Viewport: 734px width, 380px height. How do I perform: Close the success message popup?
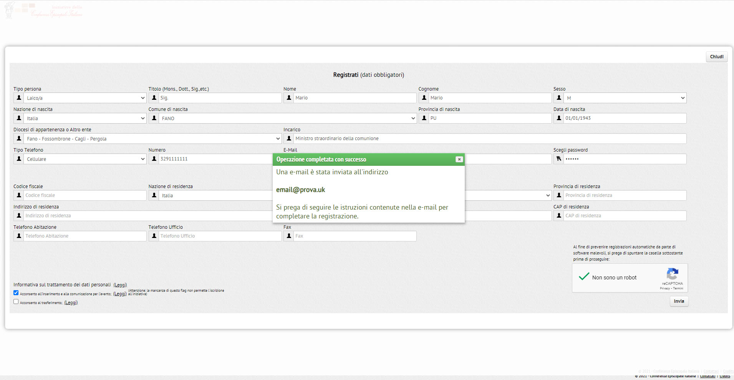tap(459, 159)
